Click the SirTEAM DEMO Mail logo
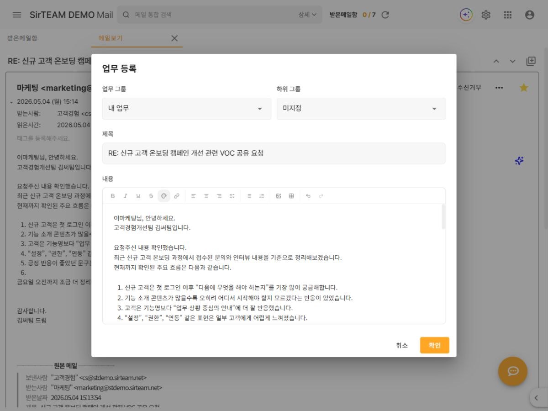The height and width of the screenshot is (411, 548). click(71, 15)
